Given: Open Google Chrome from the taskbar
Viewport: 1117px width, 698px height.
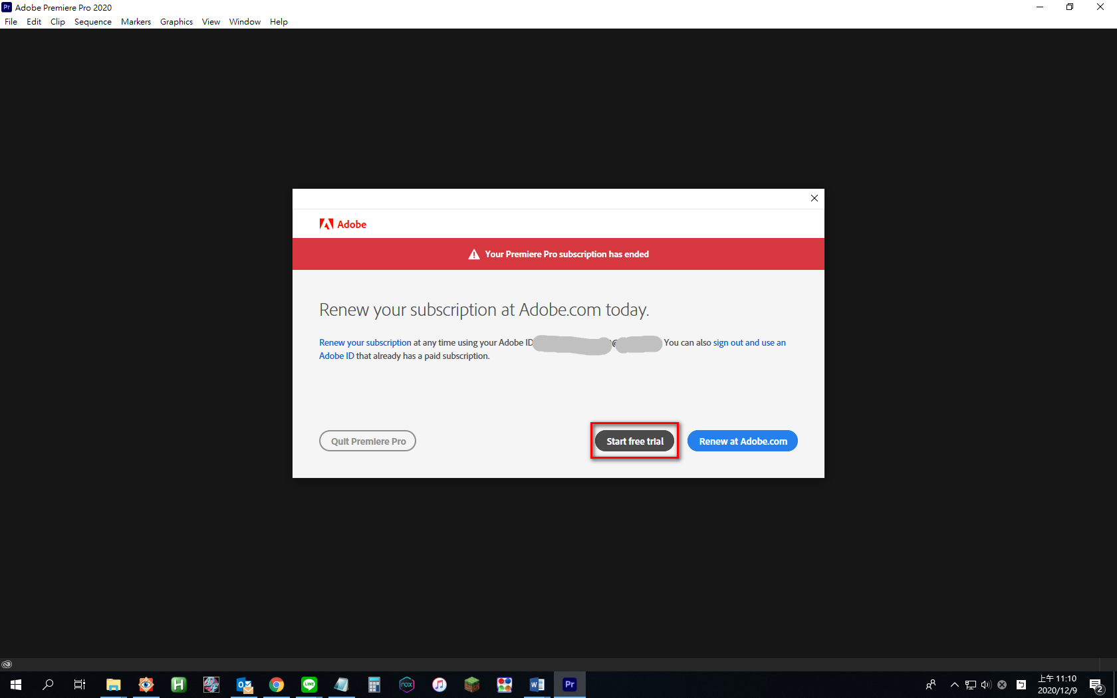Looking at the screenshot, I should (277, 684).
